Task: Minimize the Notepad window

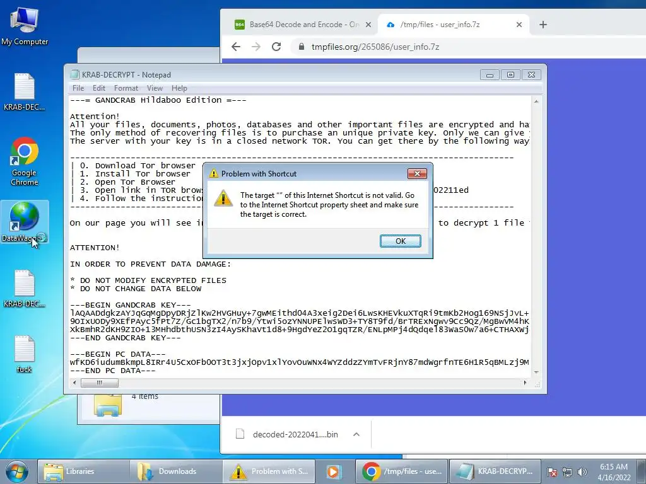Action: coord(490,75)
